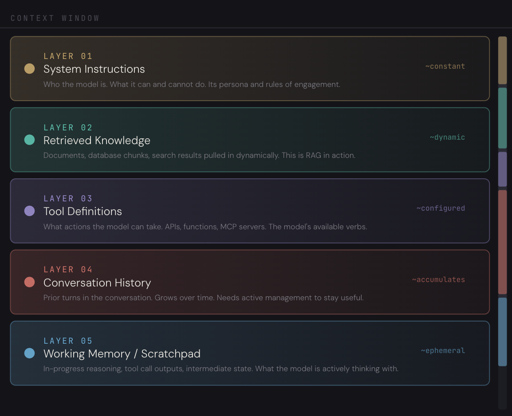The width and height of the screenshot is (512, 416).
Task: Click the CONTEXT WINDOW heading
Action: 55,18
